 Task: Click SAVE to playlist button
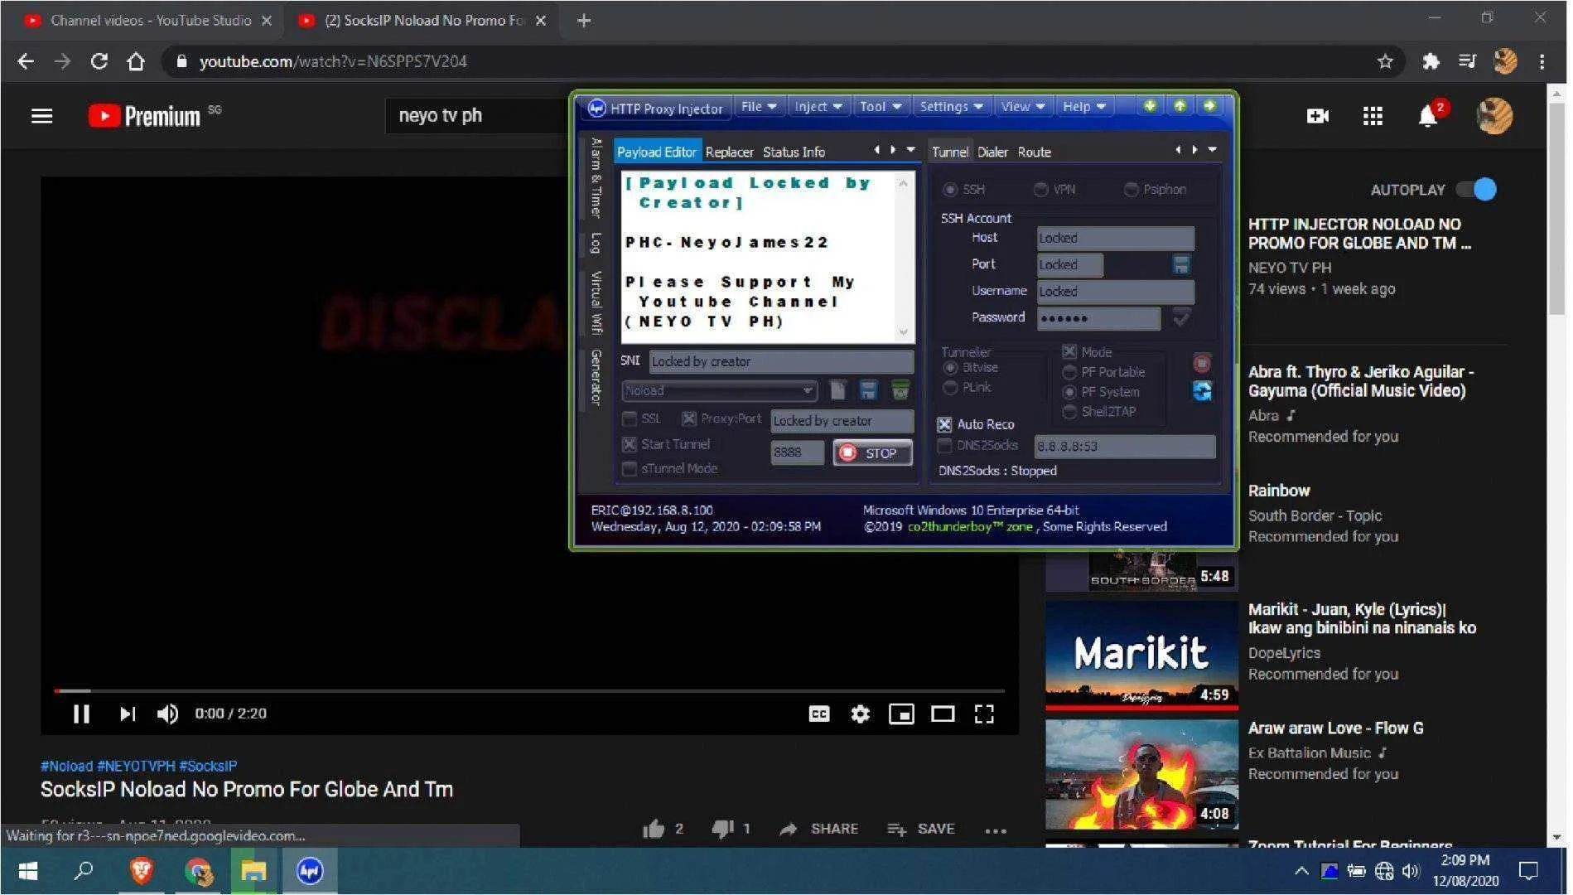point(920,829)
